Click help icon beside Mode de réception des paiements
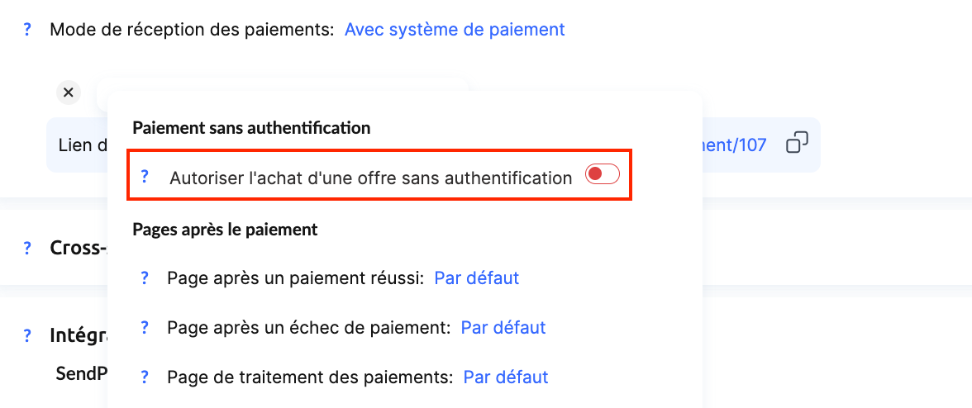Image resolution: width=972 pixels, height=408 pixels. point(27,30)
